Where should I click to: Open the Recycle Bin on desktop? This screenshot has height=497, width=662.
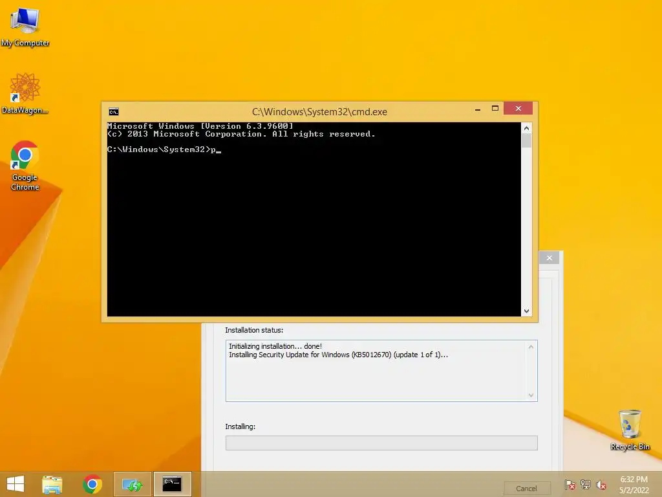point(630,430)
